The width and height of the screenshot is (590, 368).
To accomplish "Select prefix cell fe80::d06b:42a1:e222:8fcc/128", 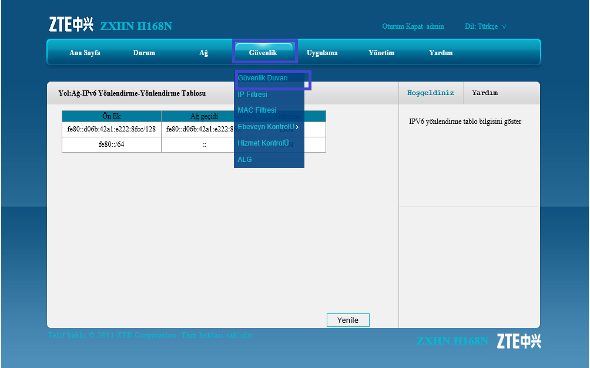I will tap(112, 129).
